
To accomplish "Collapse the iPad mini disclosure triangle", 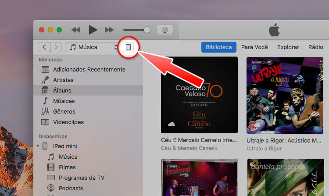I will (x=38, y=146).
